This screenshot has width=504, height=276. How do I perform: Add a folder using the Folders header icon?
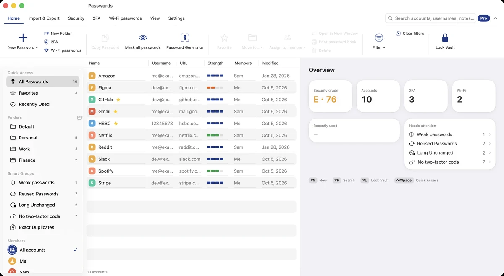80,118
